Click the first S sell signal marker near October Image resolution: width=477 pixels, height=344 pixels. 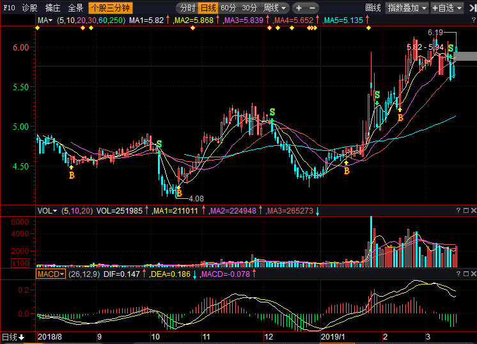(x=159, y=144)
